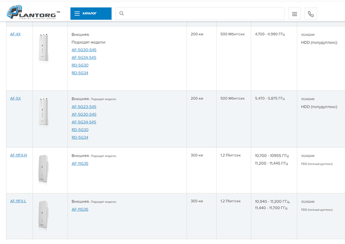This screenshot has height=244, width=345.
Task: Open the AF-4X product link
Action: point(16,34)
